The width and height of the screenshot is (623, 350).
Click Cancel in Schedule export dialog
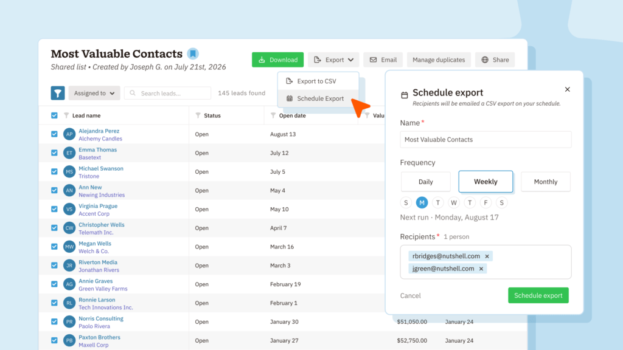(411, 296)
